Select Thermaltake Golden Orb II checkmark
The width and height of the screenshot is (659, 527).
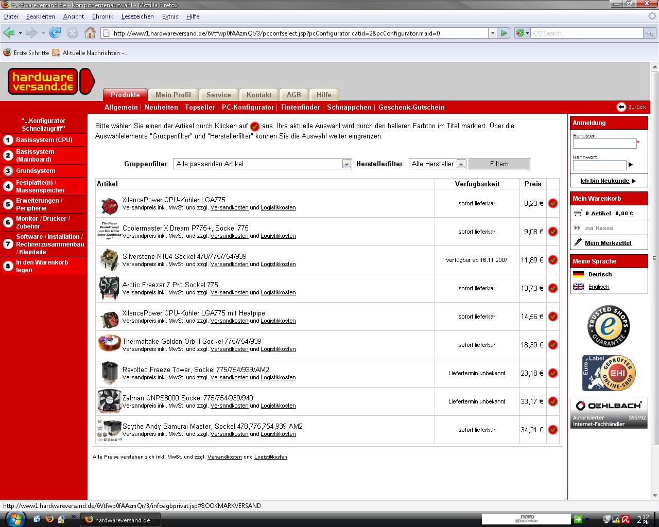click(x=553, y=345)
